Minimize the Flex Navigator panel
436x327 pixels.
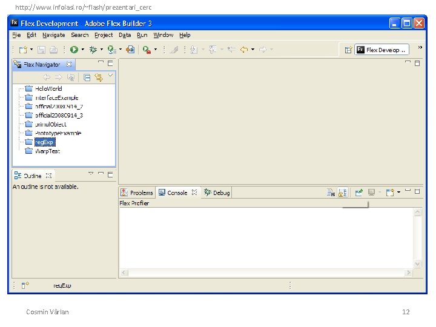[101, 62]
